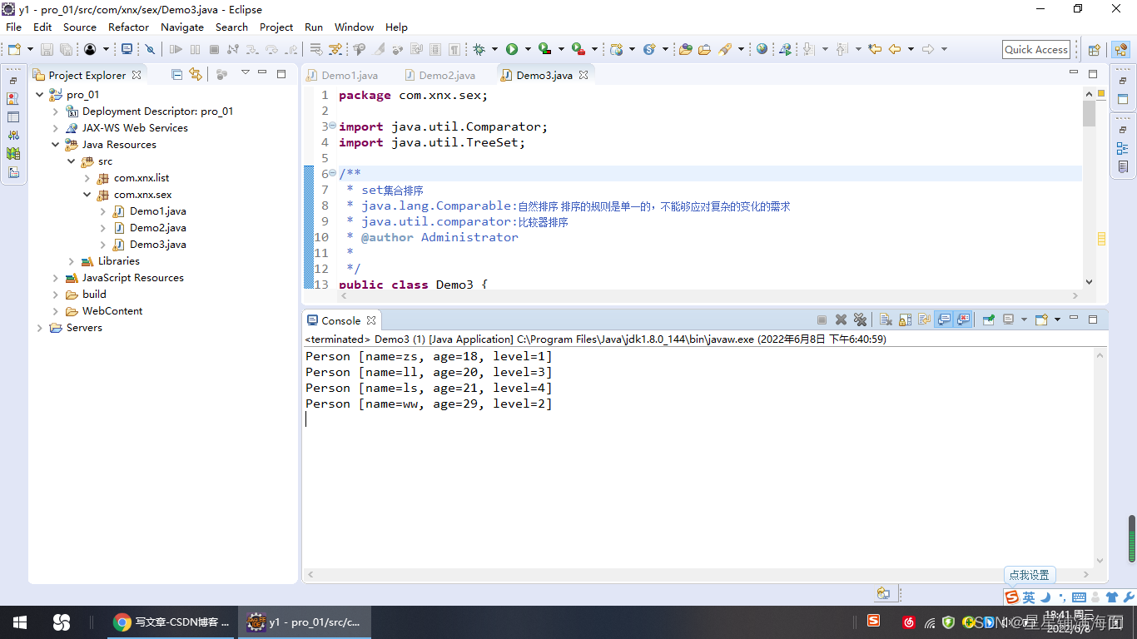Screen dimensions: 1137x639
Task: Click Collapse All in Project Explorer
Action: coord(176,74)
